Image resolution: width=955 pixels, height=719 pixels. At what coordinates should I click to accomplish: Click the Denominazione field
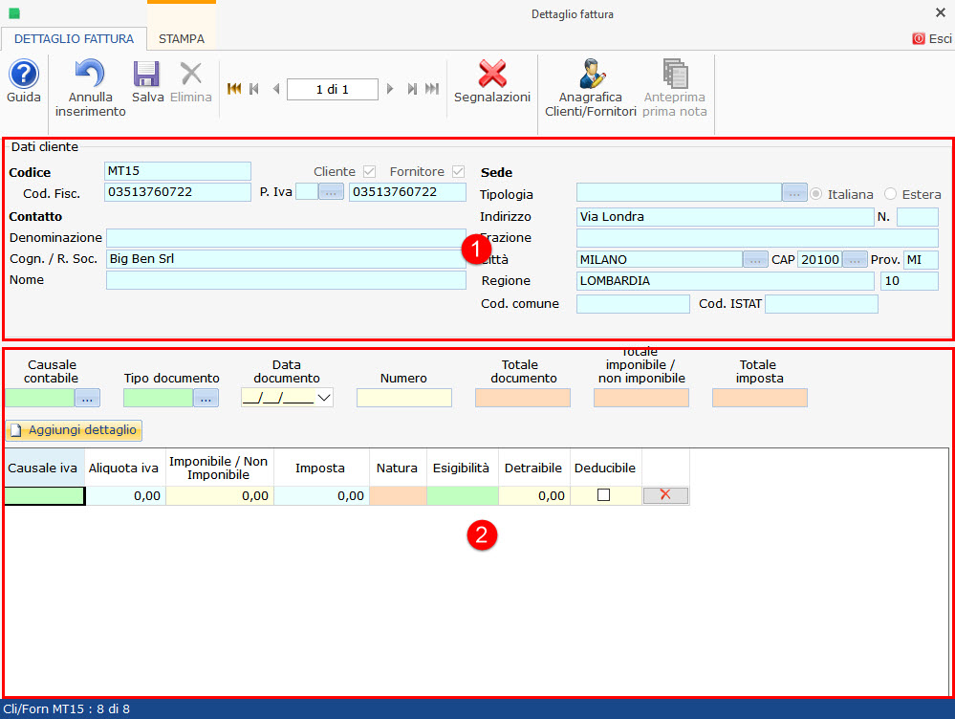click(x=286, y=238)
